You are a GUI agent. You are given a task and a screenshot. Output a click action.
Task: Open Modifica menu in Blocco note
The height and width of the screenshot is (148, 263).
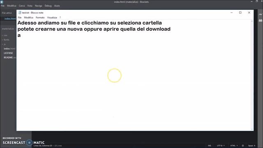(x=28, y=17)
